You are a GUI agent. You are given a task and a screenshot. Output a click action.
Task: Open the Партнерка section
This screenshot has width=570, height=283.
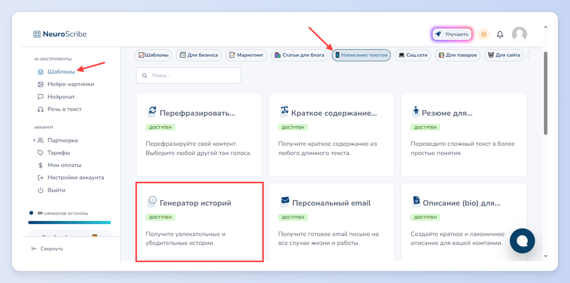point(62,140)
